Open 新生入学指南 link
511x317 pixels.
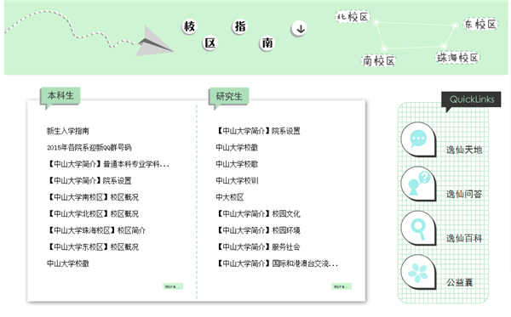click(x=68, y=131)
